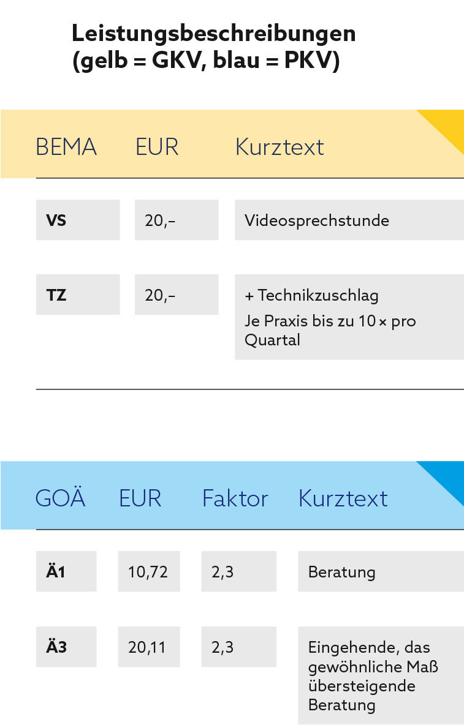Click the GOÄ column header

[61, 498]
